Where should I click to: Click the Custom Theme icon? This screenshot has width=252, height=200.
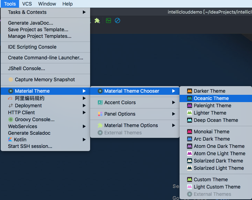[190, 180]
